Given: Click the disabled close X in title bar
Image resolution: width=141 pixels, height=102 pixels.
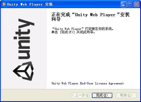Looking at the screenshot, I should tap(137, 4).
